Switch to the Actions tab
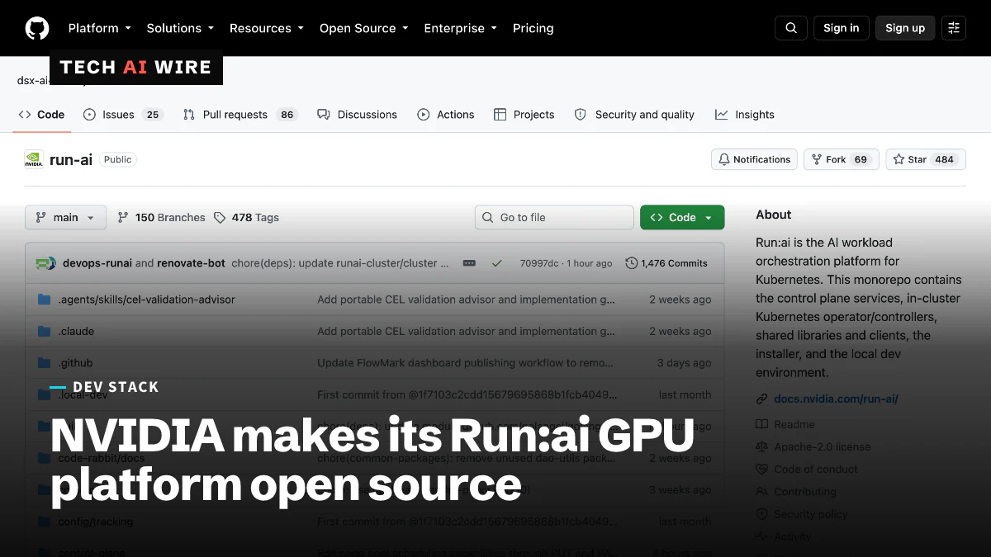The height and width of the screenshot is (557, 991). (x=446, y=115)
